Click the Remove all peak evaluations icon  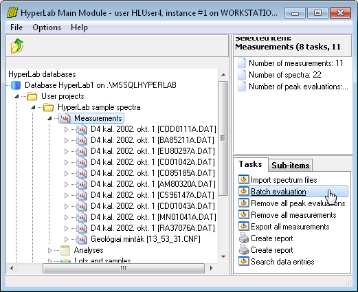click(x=243, y=203)
